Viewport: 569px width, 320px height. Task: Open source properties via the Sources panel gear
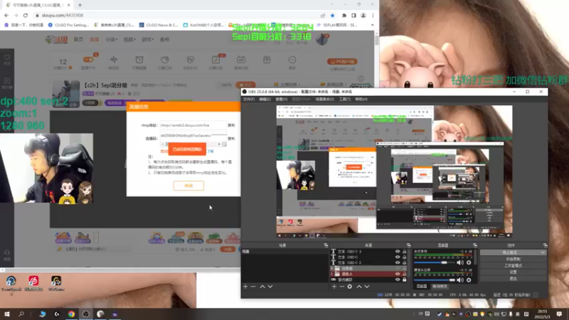tap(349, 287)
